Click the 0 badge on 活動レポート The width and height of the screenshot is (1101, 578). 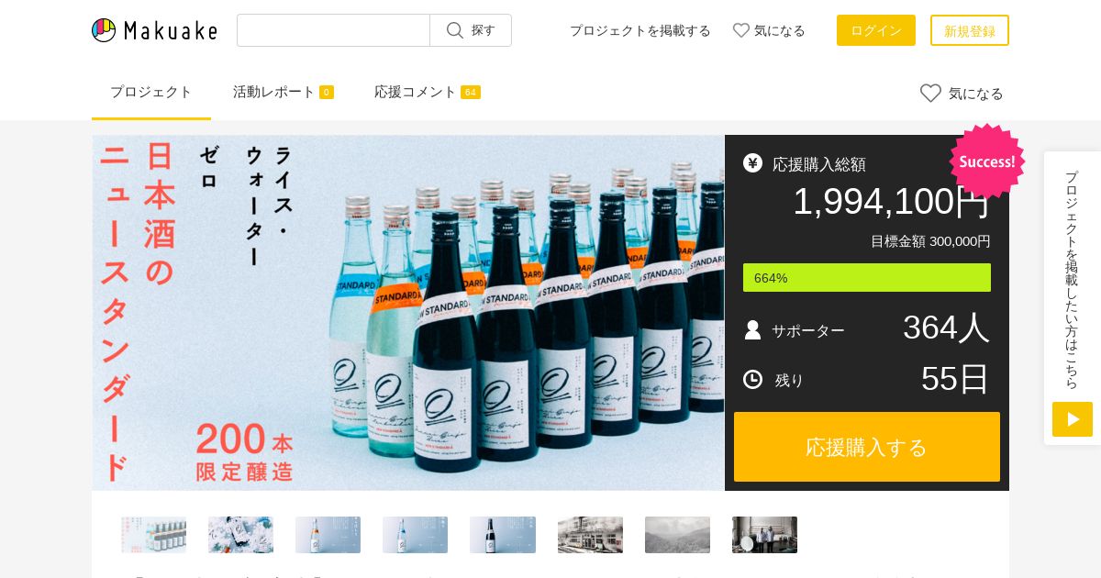(327, 92)
